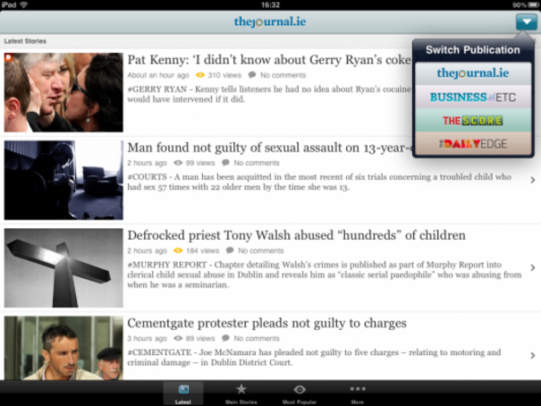541x406 pixels.
Task: Open the More tab with three dots
Action: 358,393
